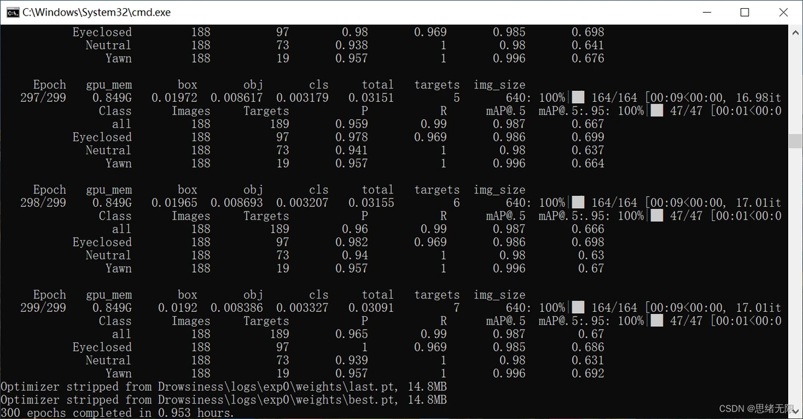Screen dimensions: 803x419
Task: Click targets count 5 in epoch 297
Action: tap(456, 97)
